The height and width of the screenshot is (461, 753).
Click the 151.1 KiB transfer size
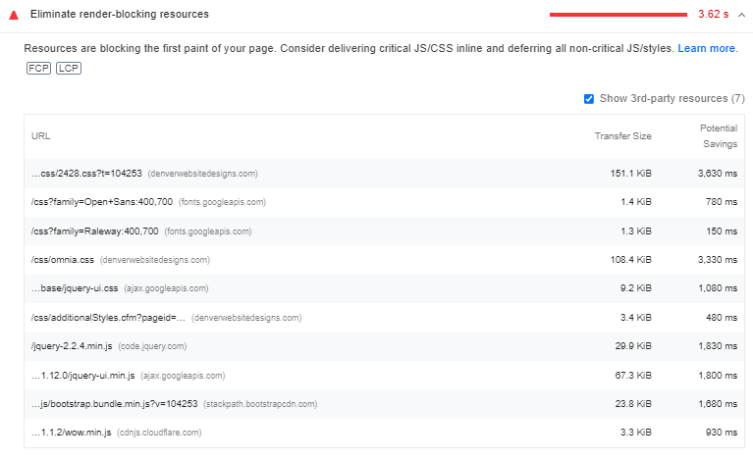[630, 174]
